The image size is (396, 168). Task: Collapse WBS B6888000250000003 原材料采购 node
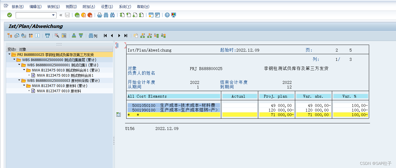tap(19, 80)
